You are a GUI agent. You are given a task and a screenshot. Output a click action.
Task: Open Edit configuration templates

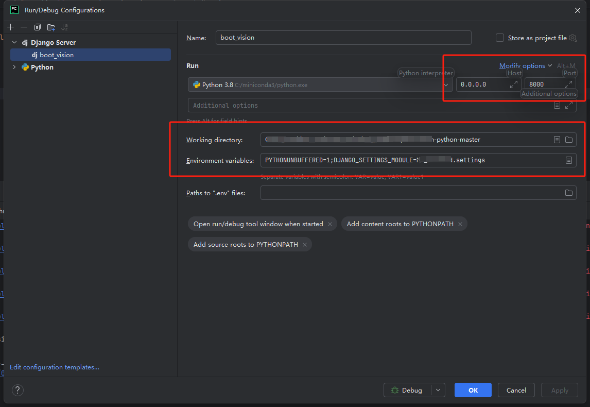click(54, 367)
